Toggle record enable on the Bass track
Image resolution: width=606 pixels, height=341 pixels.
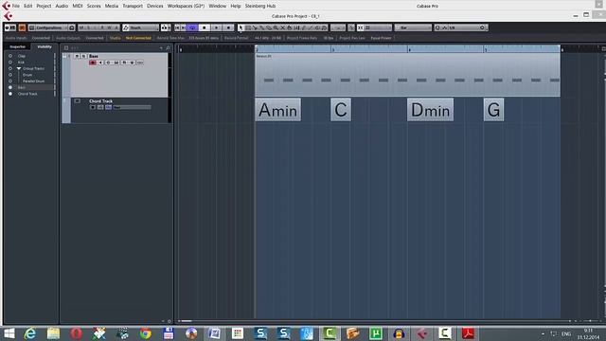click(x=93, y=63)
